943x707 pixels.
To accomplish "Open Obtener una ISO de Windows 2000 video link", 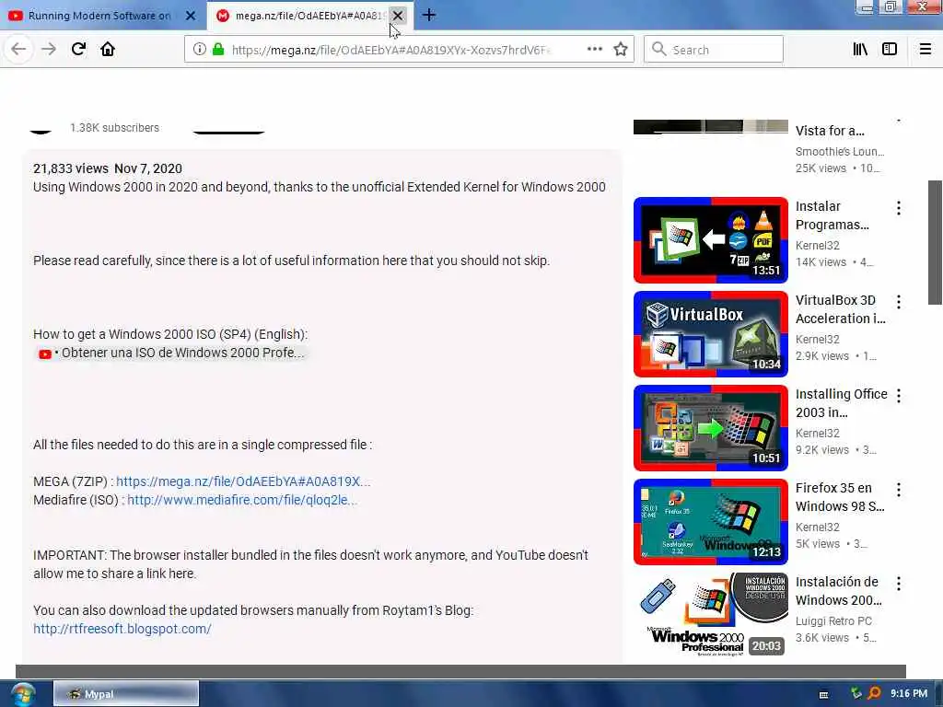I will pyautogui.click(x=171, y=353).
